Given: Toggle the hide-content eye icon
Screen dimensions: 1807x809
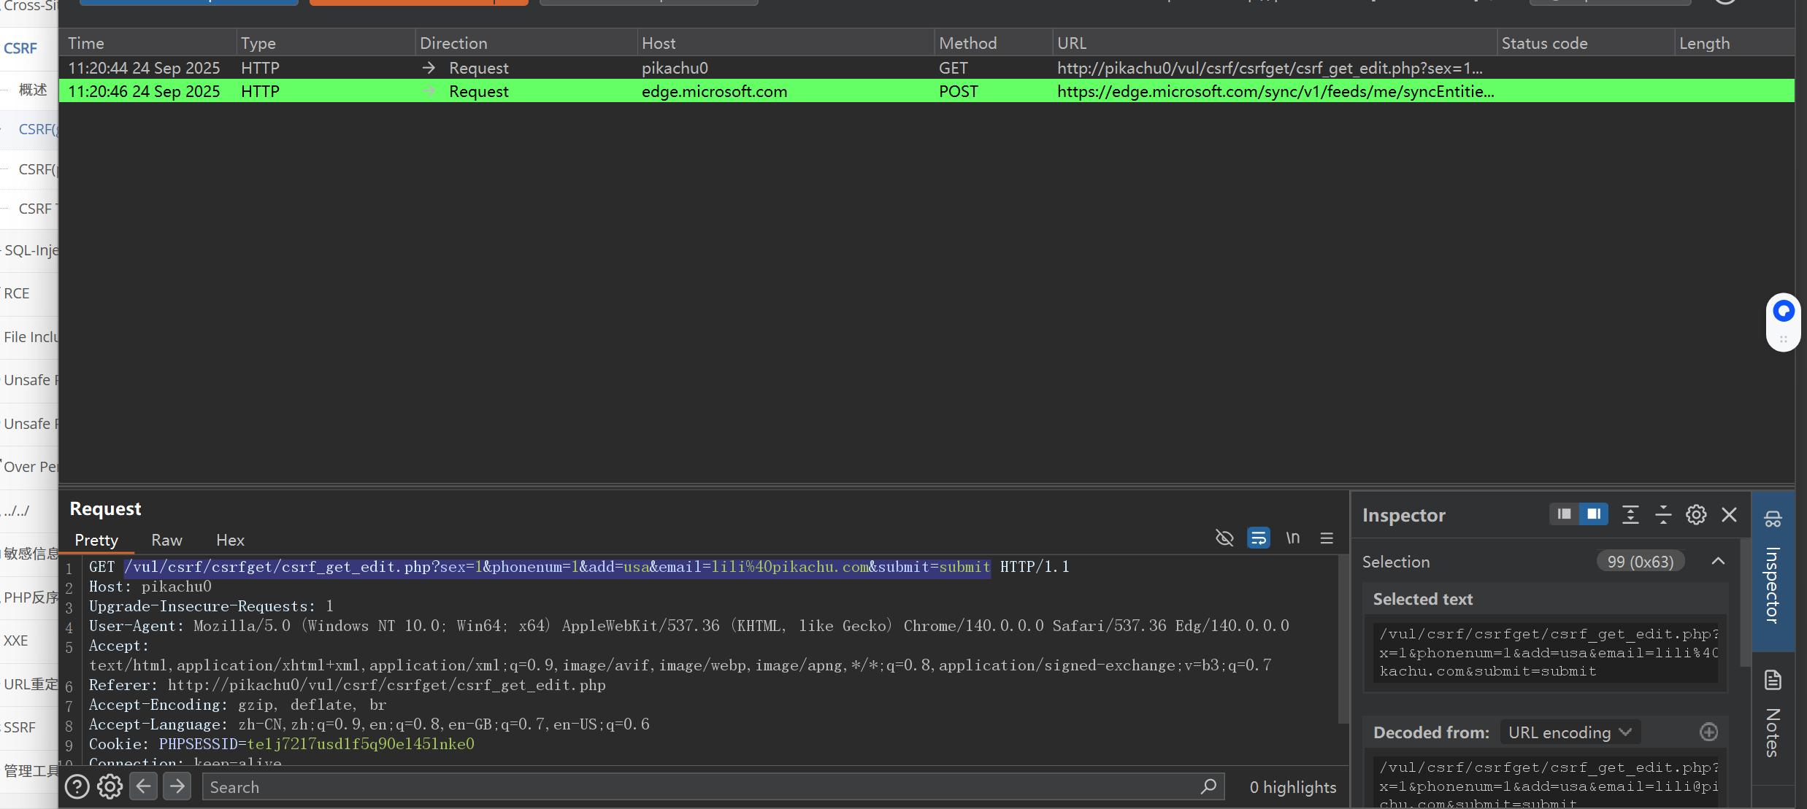Looking at the screenshot, I should point(1224,538).
